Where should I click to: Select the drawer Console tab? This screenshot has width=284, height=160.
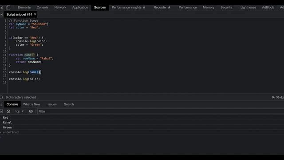[x=12, y=104]
